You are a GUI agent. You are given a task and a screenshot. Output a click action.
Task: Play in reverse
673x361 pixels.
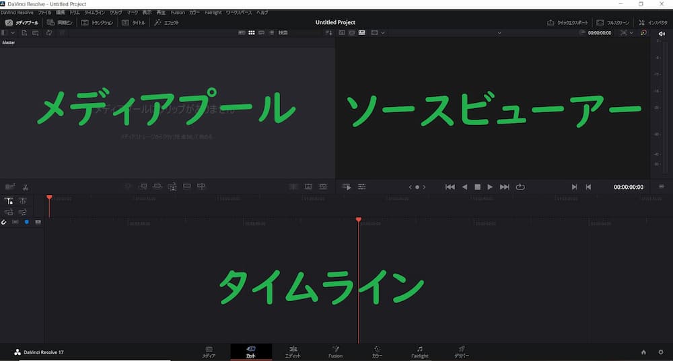tap(464, 187)
